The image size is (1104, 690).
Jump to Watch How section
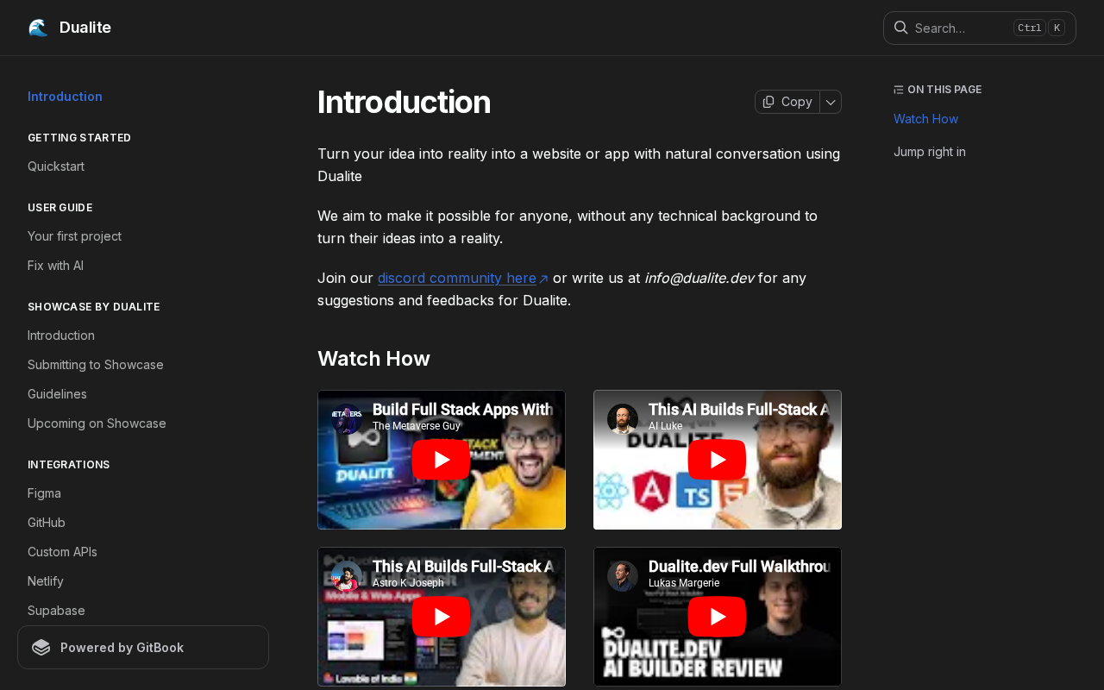point(926,119)
